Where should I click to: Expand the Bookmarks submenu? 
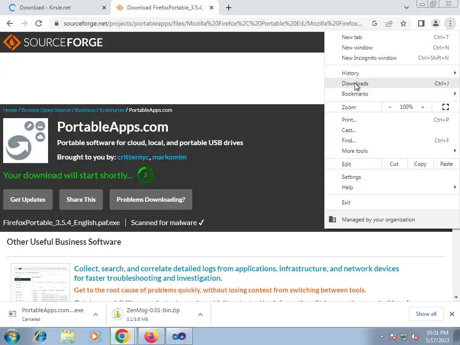pos(392,94)
